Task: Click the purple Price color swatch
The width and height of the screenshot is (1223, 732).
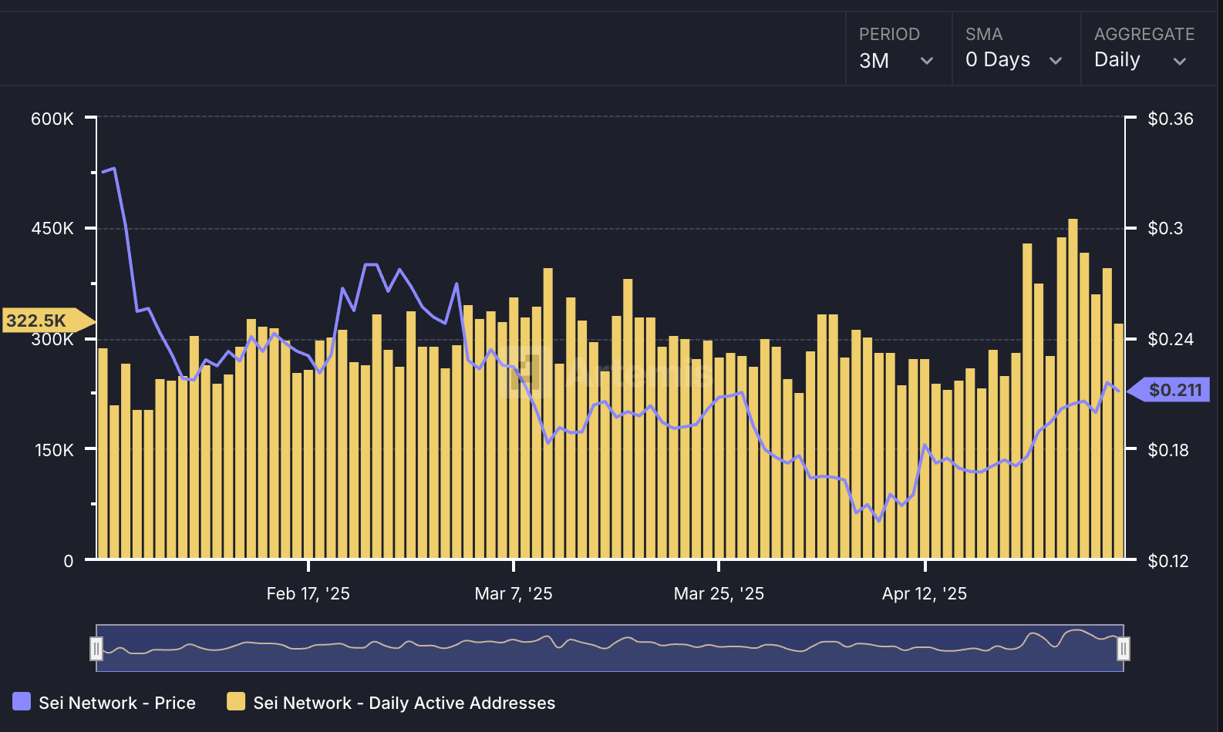Action: [22, 701]
